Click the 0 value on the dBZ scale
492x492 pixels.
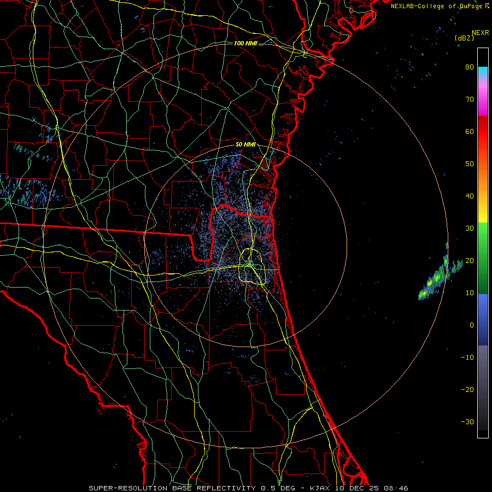[x=472, y=325]
